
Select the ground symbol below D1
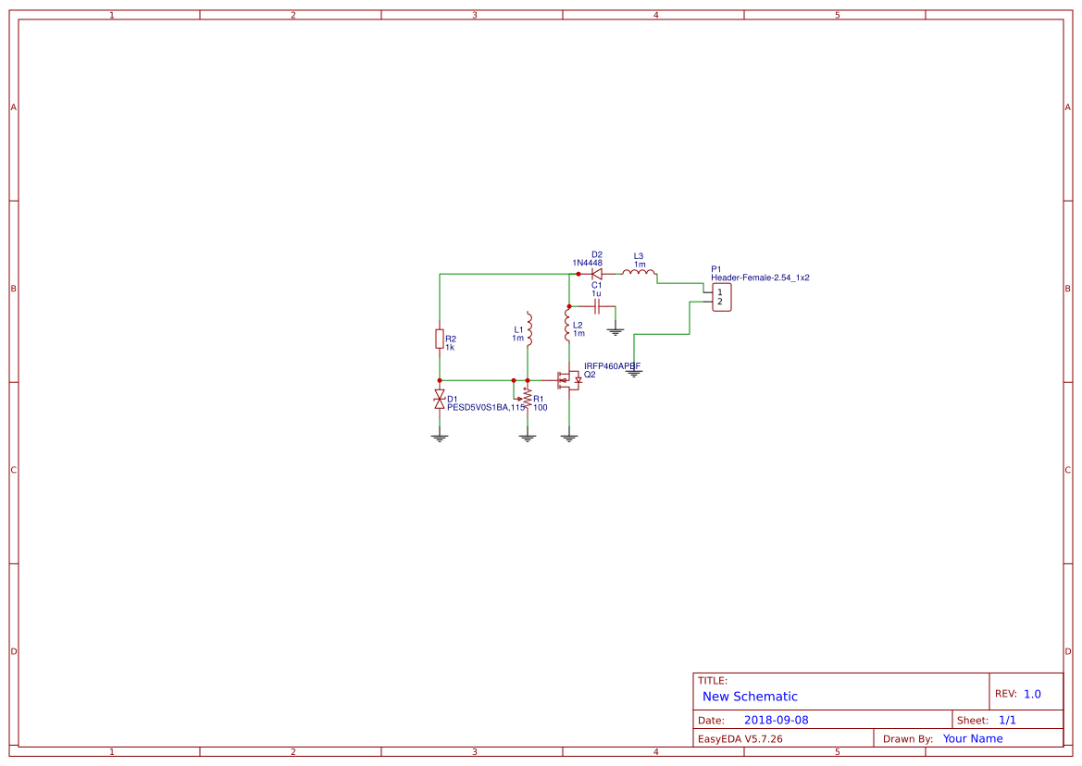pos(440,438)
